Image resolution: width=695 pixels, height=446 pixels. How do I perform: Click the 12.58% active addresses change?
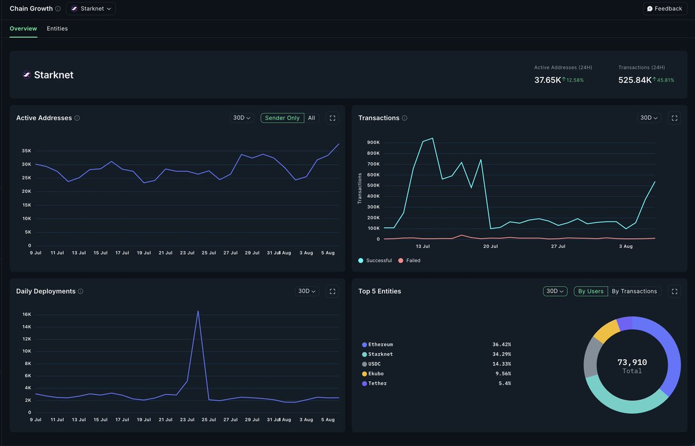[x=573, y=80]
